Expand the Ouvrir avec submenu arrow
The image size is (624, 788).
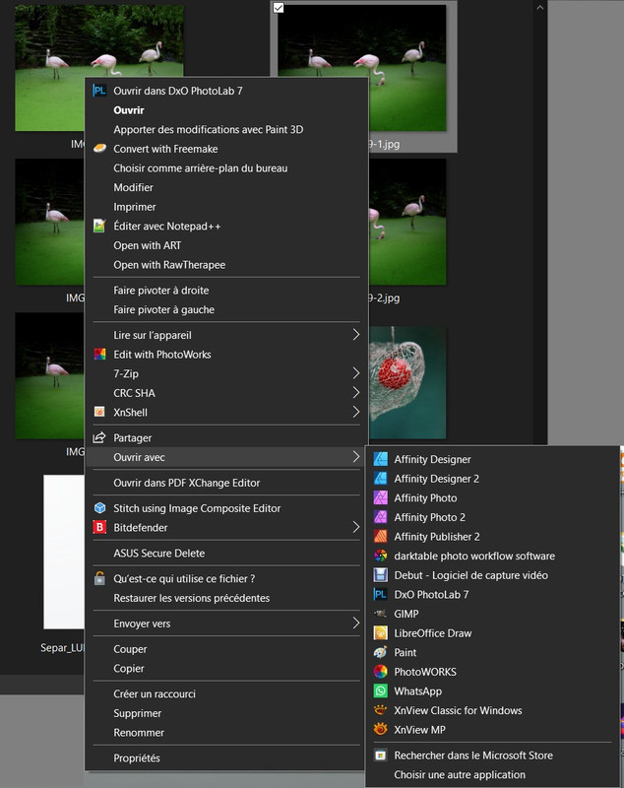click(x=356, y=457)
